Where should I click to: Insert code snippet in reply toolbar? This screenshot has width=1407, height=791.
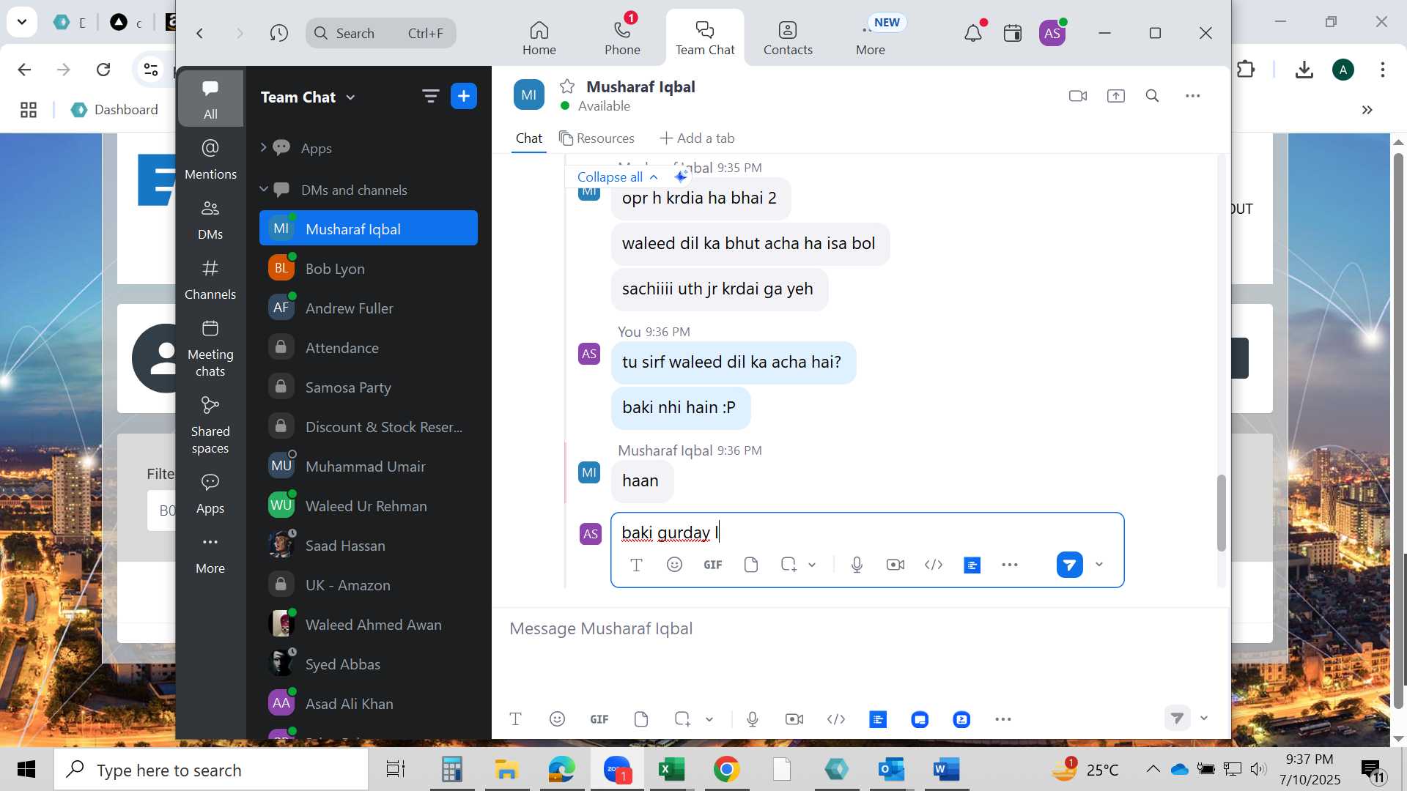point(933,564)
